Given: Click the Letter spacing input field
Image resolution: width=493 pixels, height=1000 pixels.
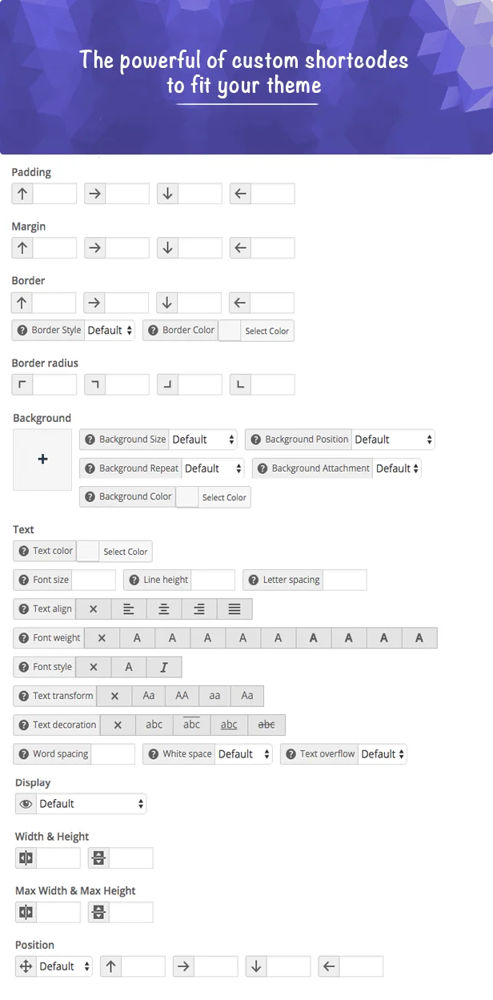Looking at the screenshot, I should tap(346, 580).
